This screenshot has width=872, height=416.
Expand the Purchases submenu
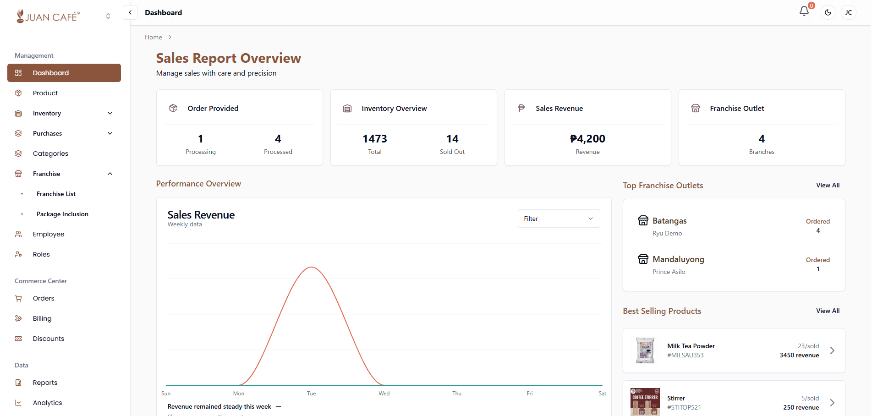coord(110,133)
